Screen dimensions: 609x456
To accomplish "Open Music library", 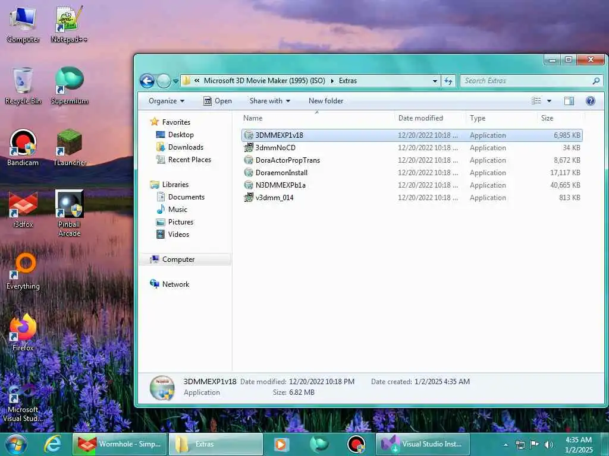I will point(177,210).
